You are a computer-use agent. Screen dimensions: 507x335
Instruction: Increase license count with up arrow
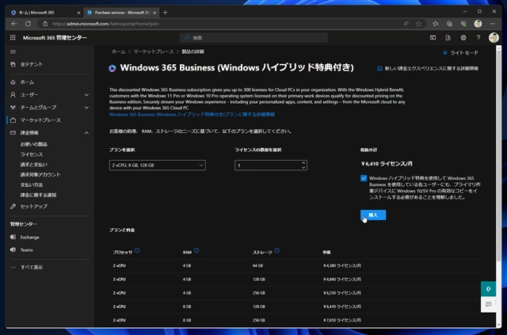click(x=303, y=163)
